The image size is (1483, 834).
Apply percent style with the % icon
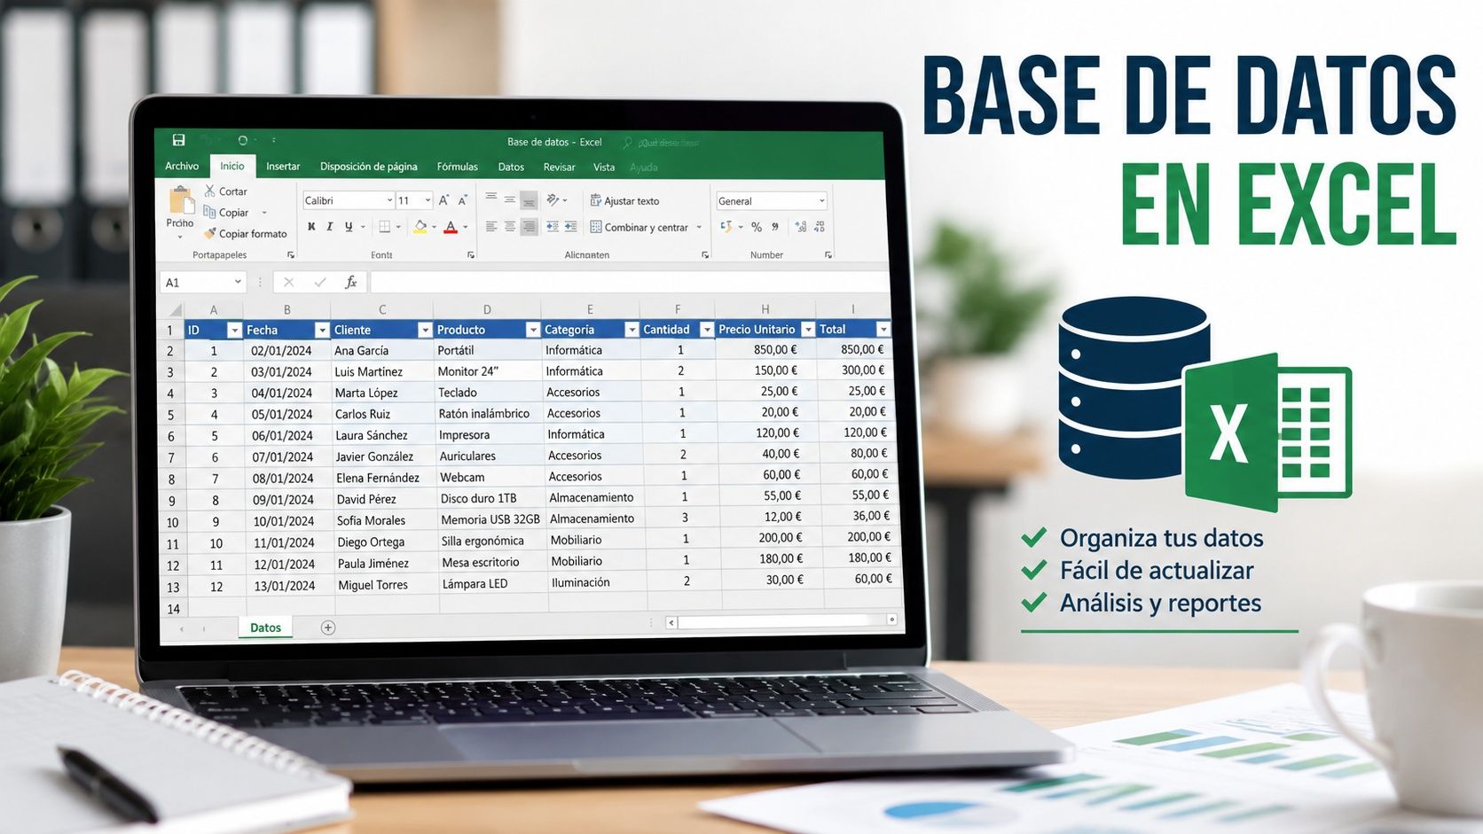757,227
